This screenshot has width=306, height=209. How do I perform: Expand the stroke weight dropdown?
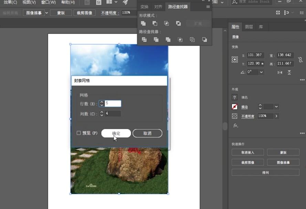click(276, 107)
